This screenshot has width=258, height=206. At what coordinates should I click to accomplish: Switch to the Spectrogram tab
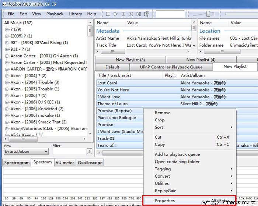[x=17, y=163]
